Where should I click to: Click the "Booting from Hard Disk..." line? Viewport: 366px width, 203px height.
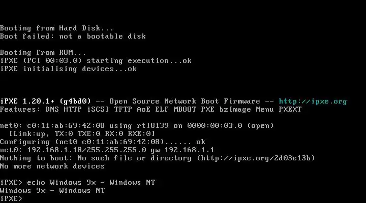(57, 28)
